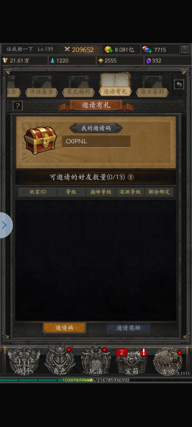
Task: Tap the diamond gems add icon
Action: click(147, 50)
